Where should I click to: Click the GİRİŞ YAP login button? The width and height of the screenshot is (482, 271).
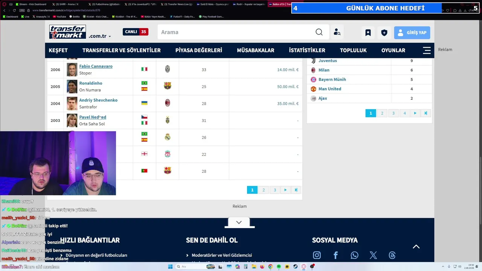pos(412,33)
